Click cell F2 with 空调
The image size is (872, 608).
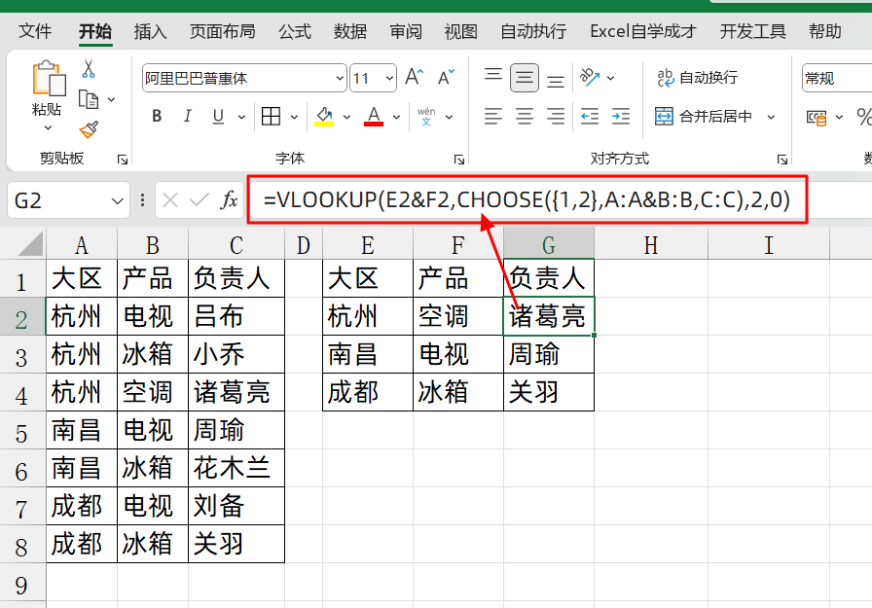click(458, 316)
